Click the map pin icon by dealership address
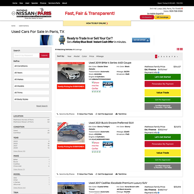Image resolution: width=194 pixels, height=194 pixels. (x=182, y=9)
